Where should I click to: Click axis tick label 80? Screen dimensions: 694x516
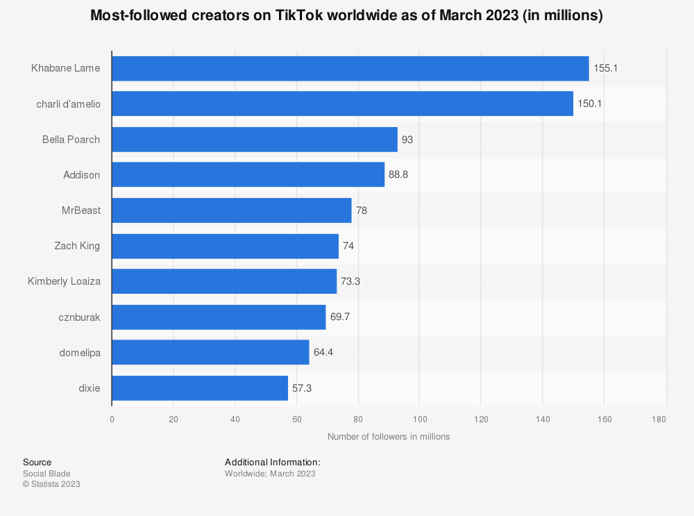click(x=358, y=419)
